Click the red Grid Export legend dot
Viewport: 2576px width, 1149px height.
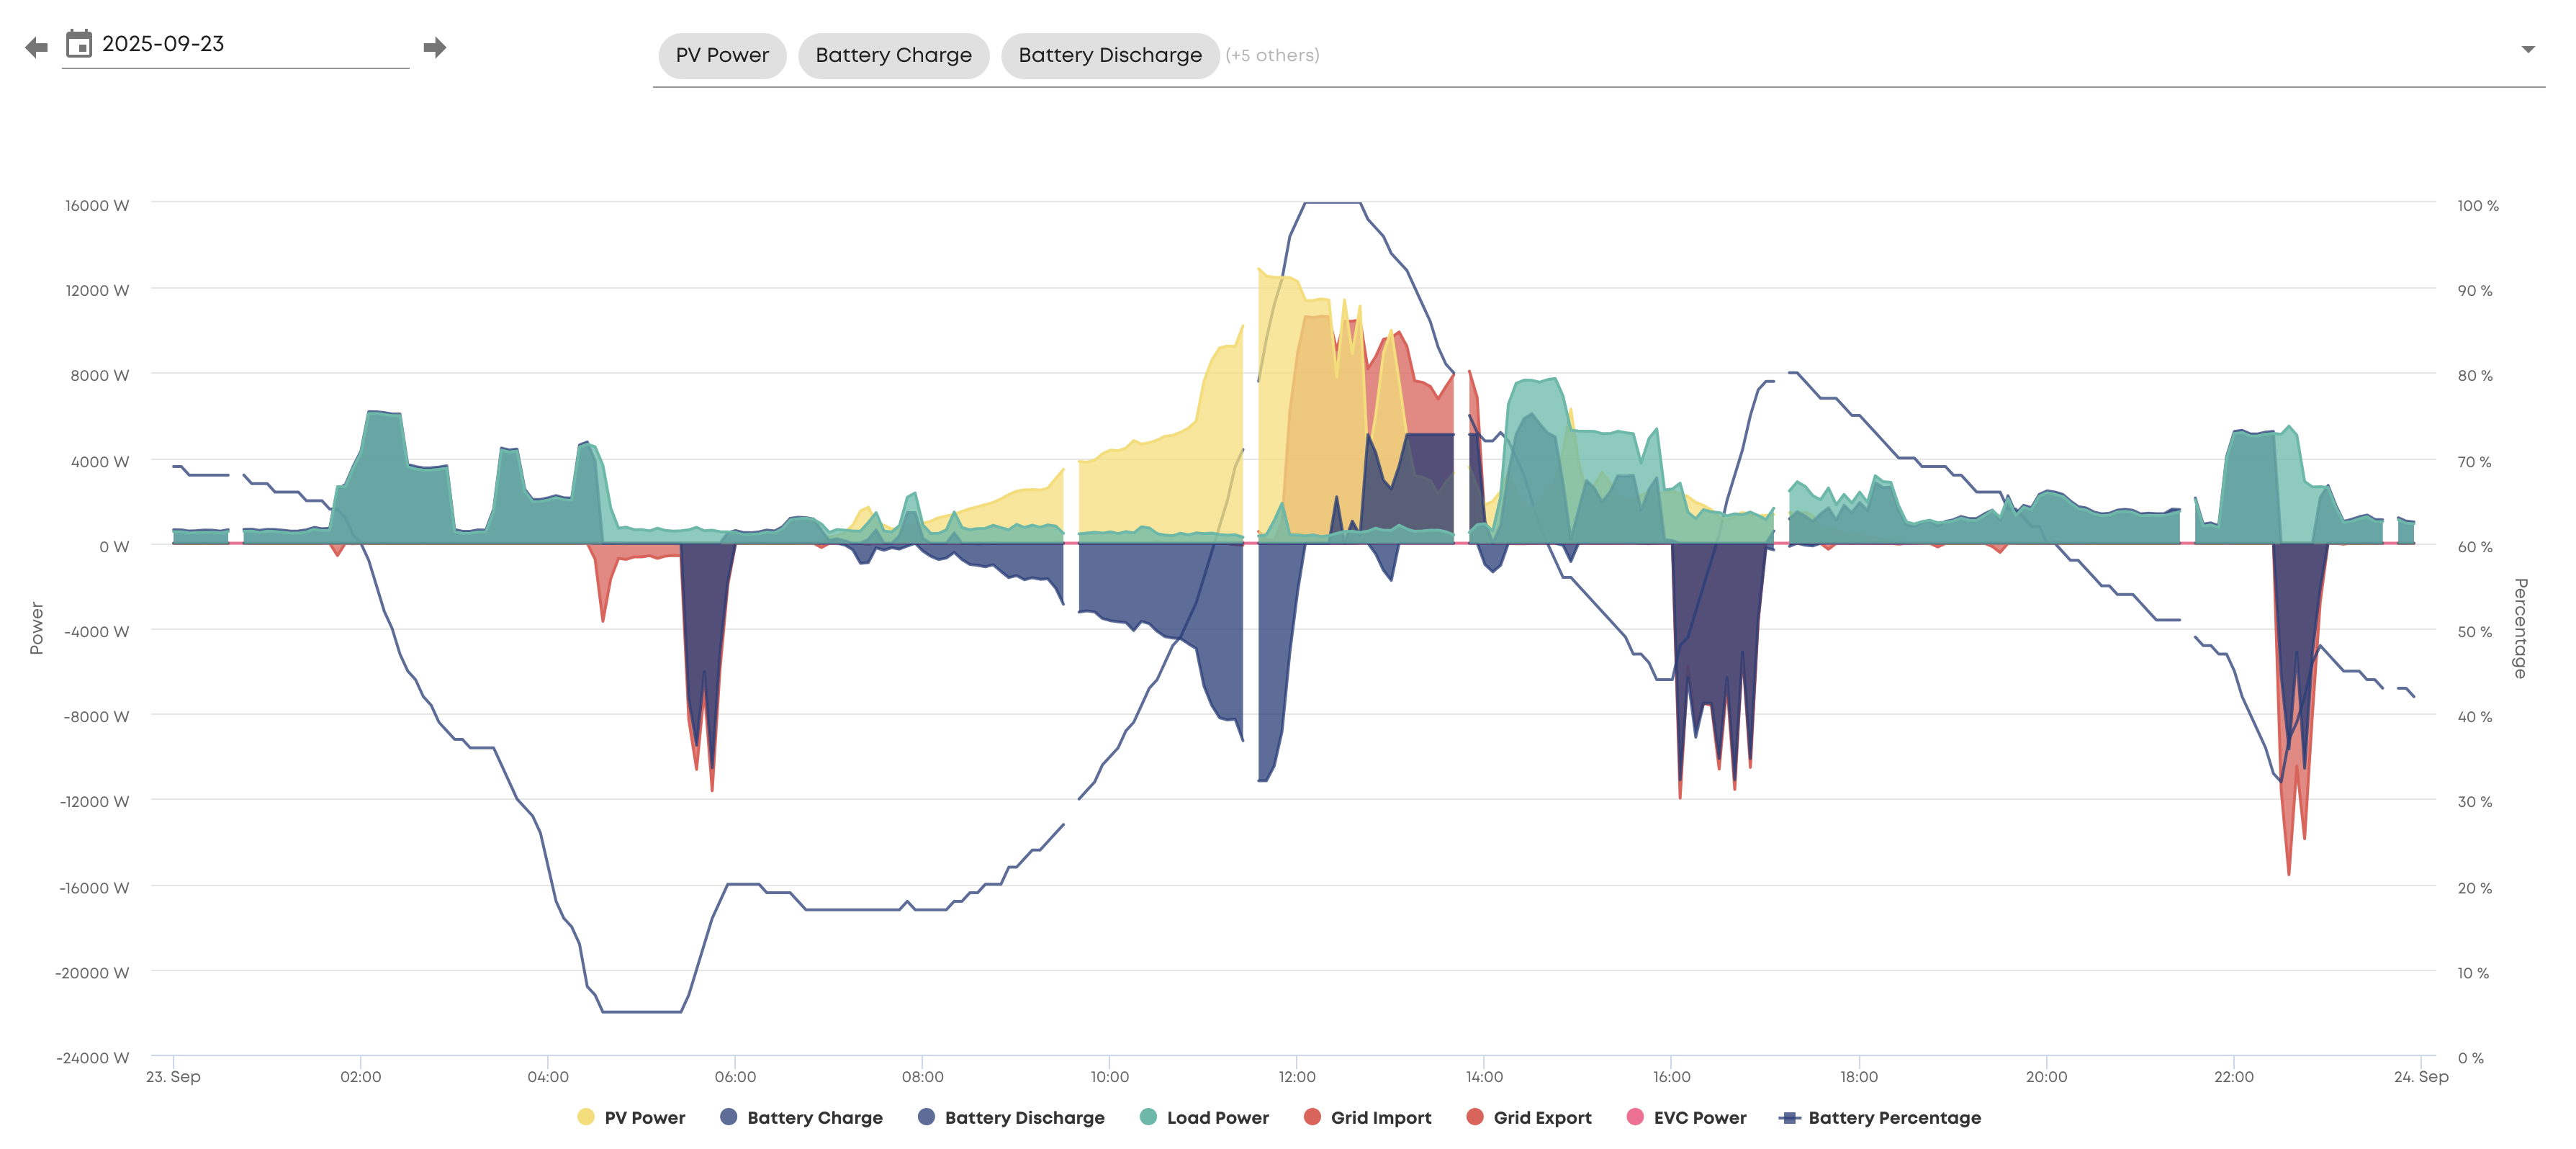click(x=1474, y=1116)
